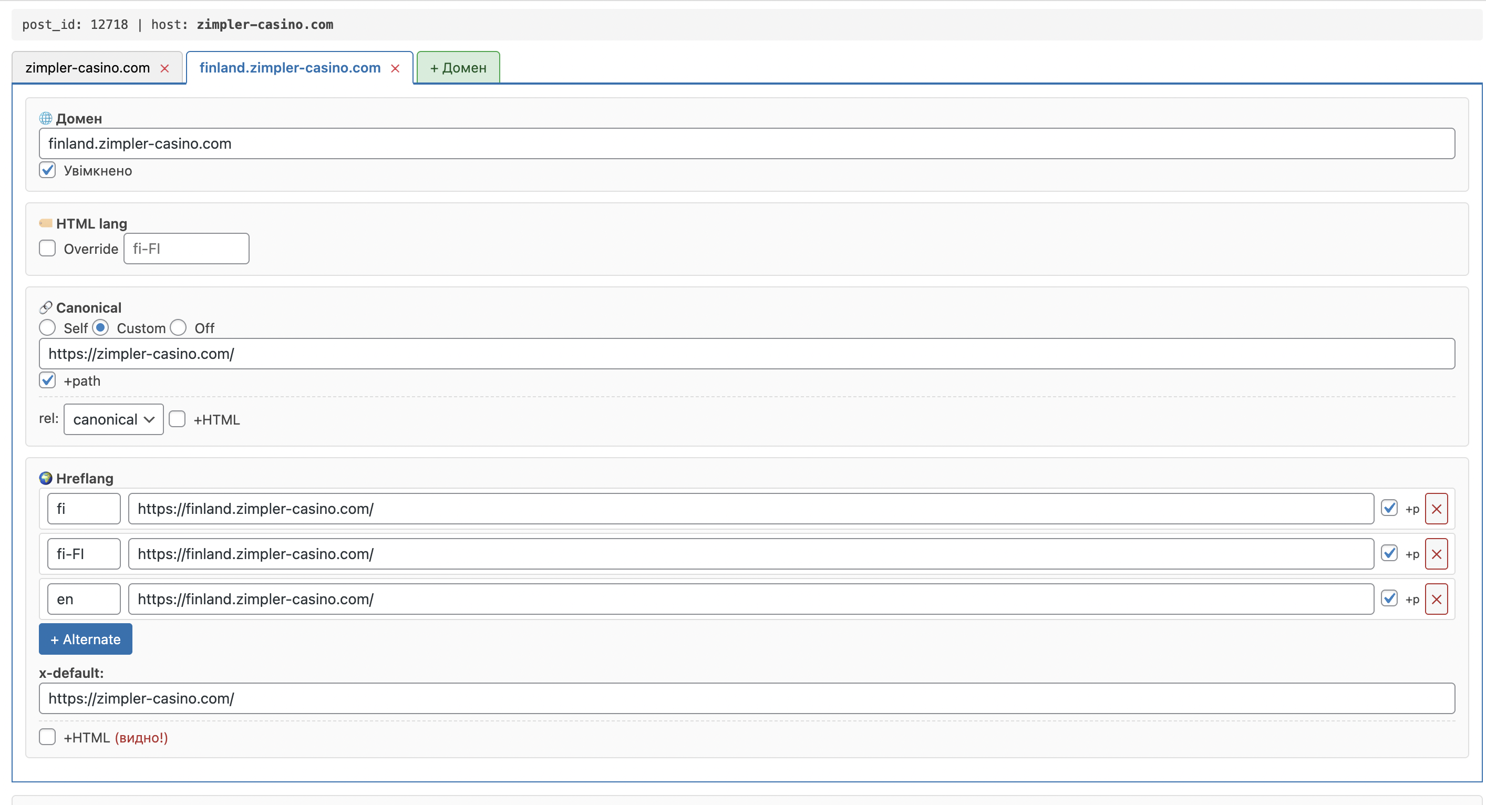Select the finland.zimpler-casino.com tab
This screenshot has width=1486, height=805.
(290, 68)
